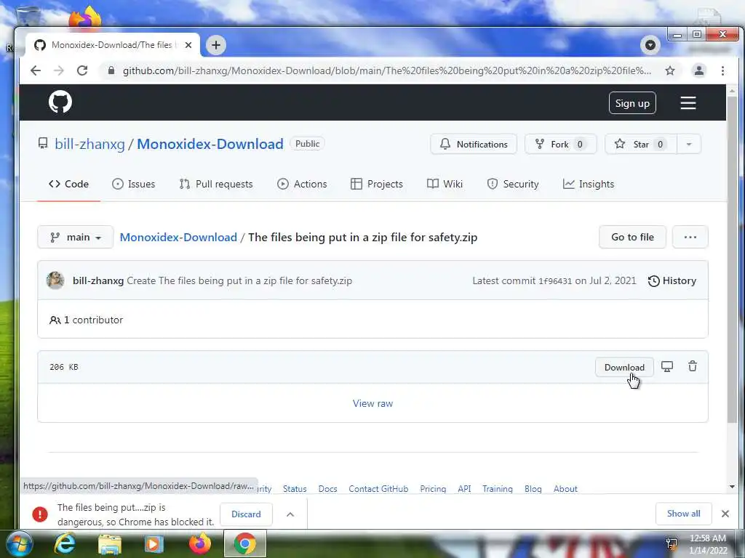The image size is (745, 558).
Task: Click the address bar URL field
Action: click(387, 70)
